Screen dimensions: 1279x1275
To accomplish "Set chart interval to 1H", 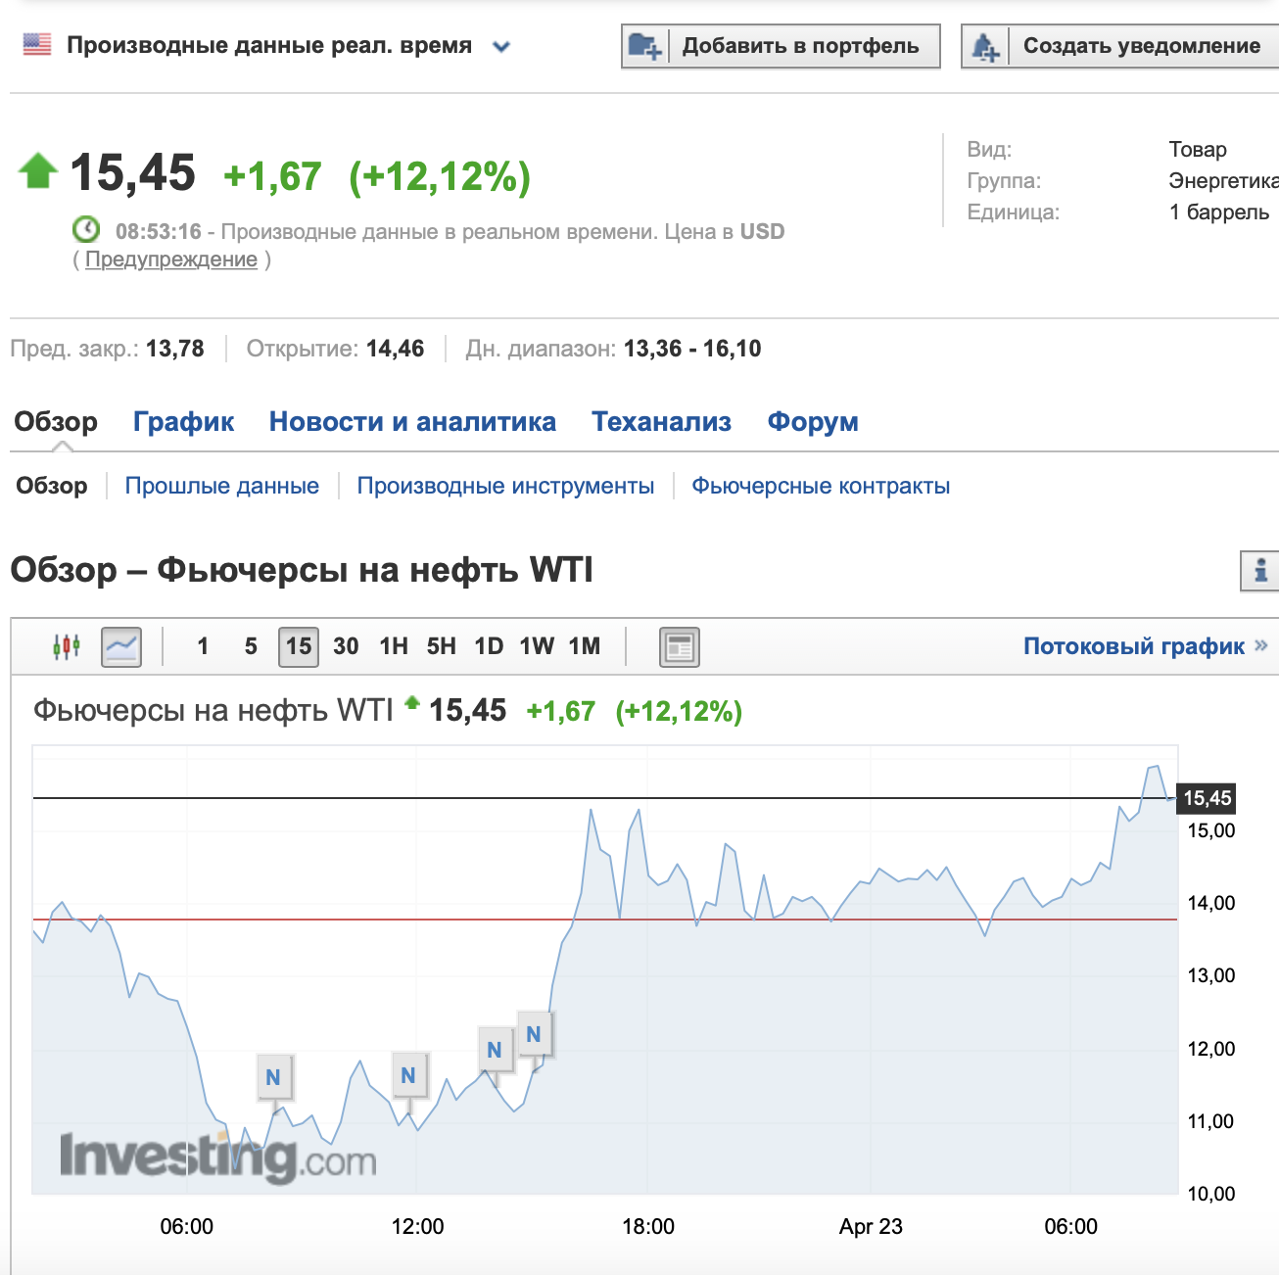I will coord(394,646).
